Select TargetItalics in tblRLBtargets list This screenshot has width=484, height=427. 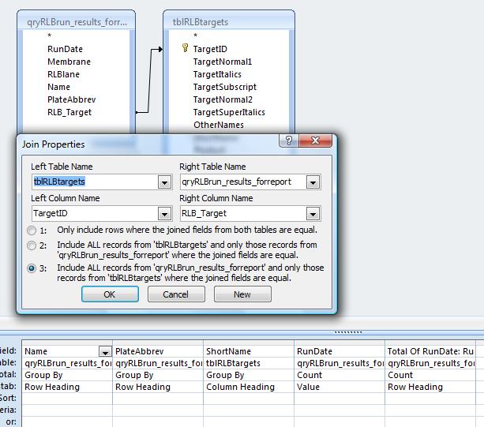coord(217,74)
